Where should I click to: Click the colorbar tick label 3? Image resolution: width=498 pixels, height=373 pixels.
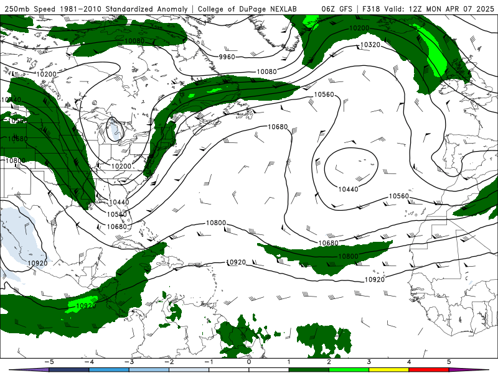pyautogui.click(x=369, y=362)
